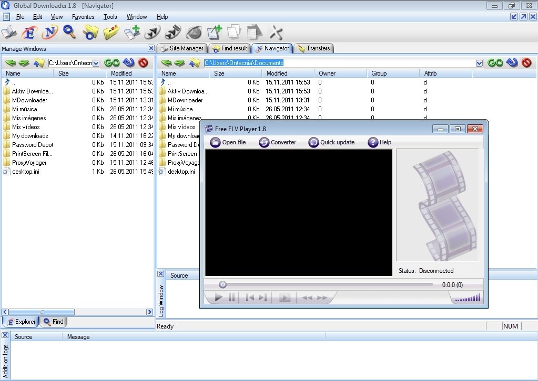Switch to the Site Manager tab
538x381 pixels.
(x=182, y=48)
